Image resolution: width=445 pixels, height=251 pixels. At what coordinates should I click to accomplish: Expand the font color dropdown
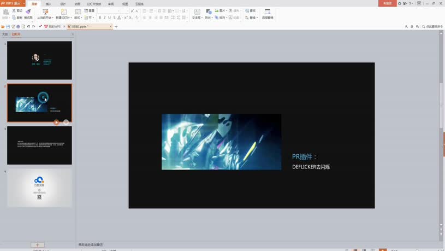coord(122,17)
